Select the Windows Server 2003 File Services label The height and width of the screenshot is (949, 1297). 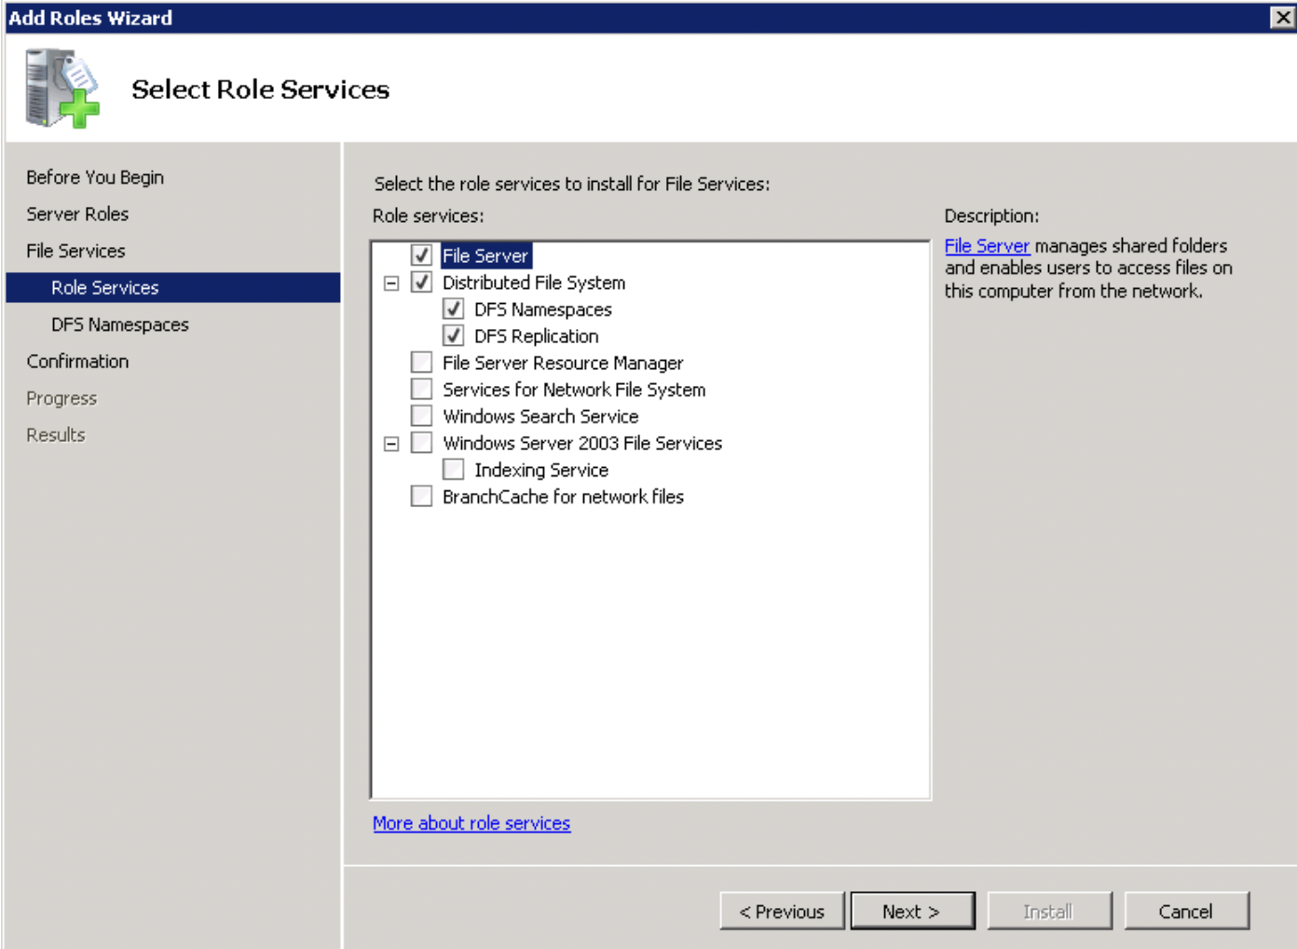(582, 444)
